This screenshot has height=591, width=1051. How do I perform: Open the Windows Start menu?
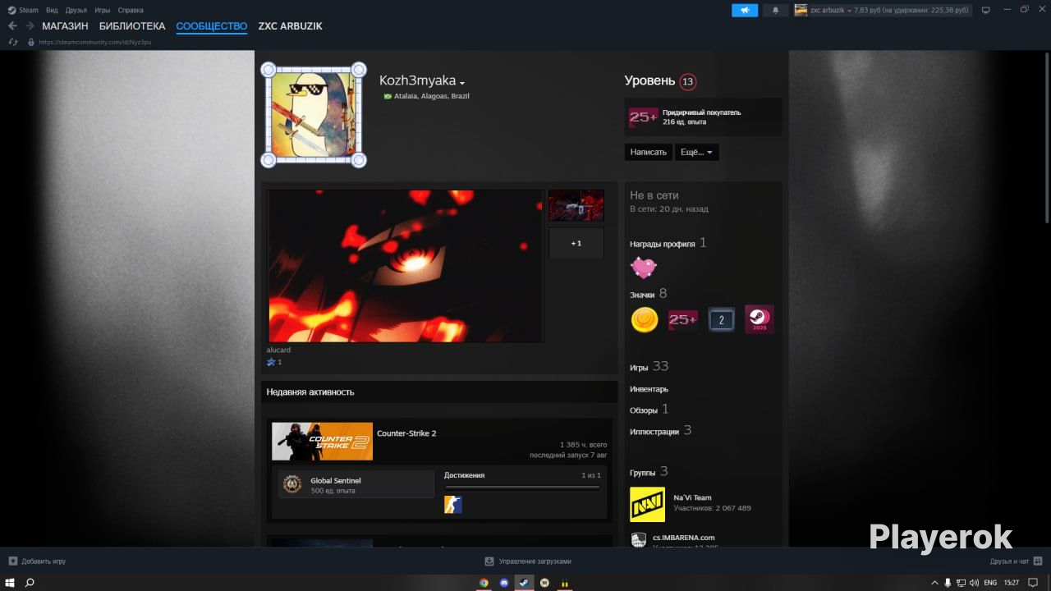coord(8,583)
